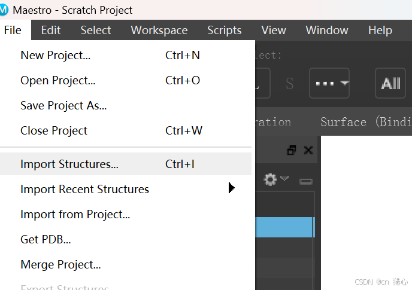Choose Close Project menu entry
Image resolution: width=412 pixels, height=290 pixels.
(x=126, y=131)
